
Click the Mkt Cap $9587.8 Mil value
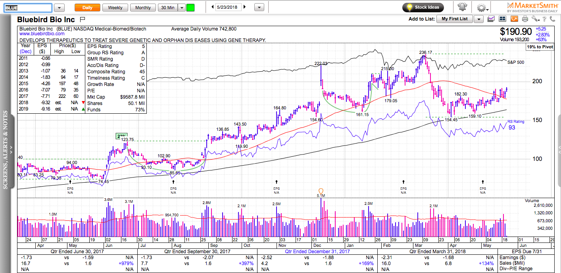(133, 97)
